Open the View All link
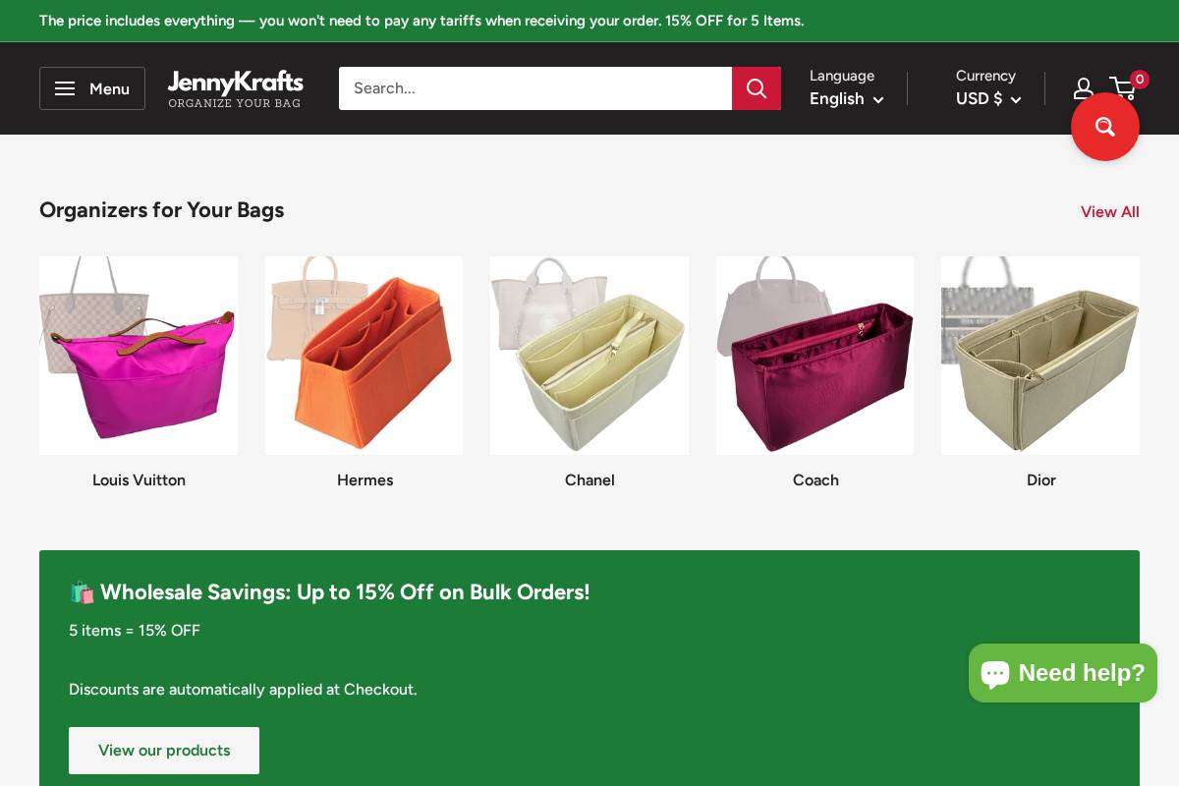The width and height of the screenshot is (1179, 786). (1110, 212)
